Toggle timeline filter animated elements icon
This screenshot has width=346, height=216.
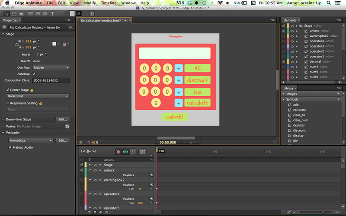coord(90,212)
